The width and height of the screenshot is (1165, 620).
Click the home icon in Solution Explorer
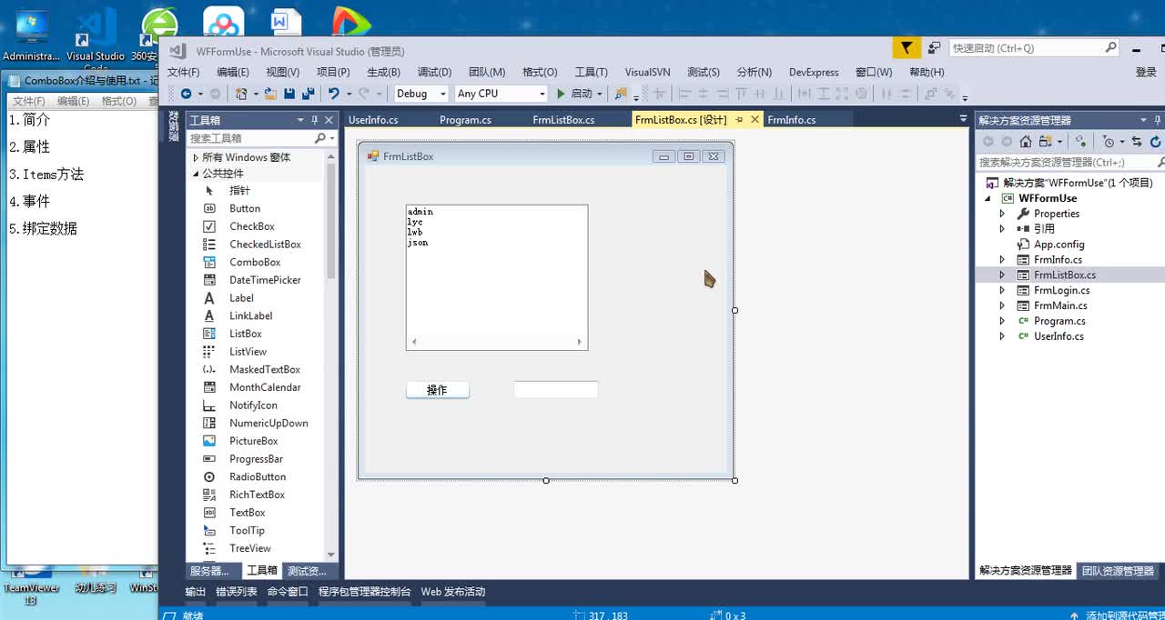pyautogui.click(x=1026, y=142)
